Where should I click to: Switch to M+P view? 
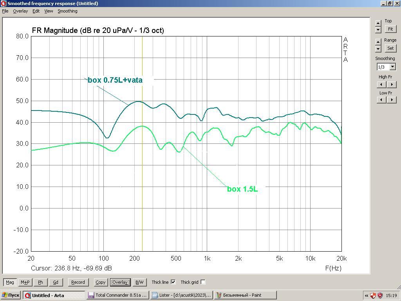tap(25, 282)
